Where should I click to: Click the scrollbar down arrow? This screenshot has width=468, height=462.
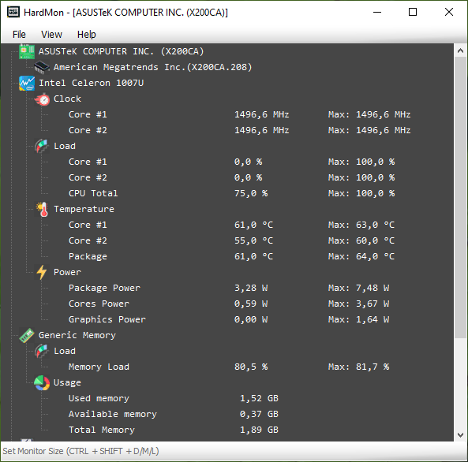tap(461, 435)
